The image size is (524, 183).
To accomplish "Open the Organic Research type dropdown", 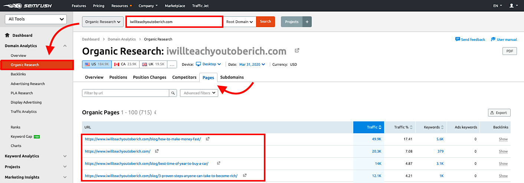I will pos(103,22).
